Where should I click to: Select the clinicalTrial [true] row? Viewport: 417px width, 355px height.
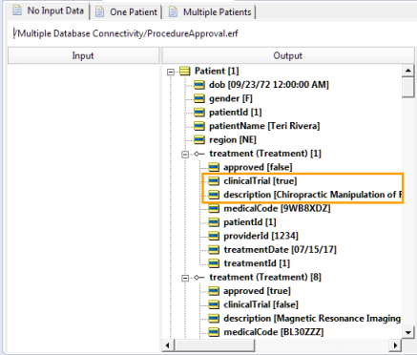point(261,181)
